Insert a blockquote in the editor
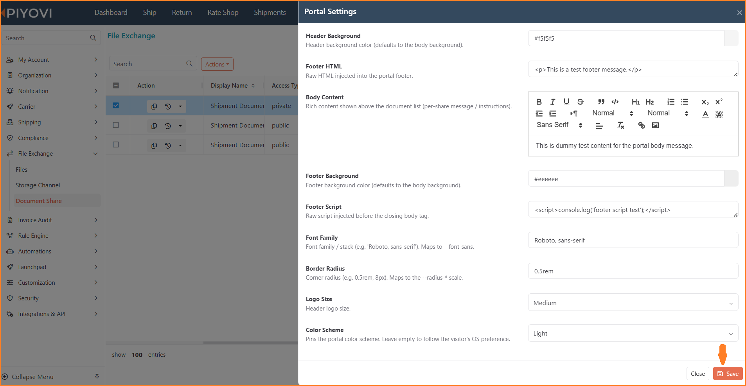The width and height of the screenshot is (746, 386). pyautogui.click(x=601, y=102)
